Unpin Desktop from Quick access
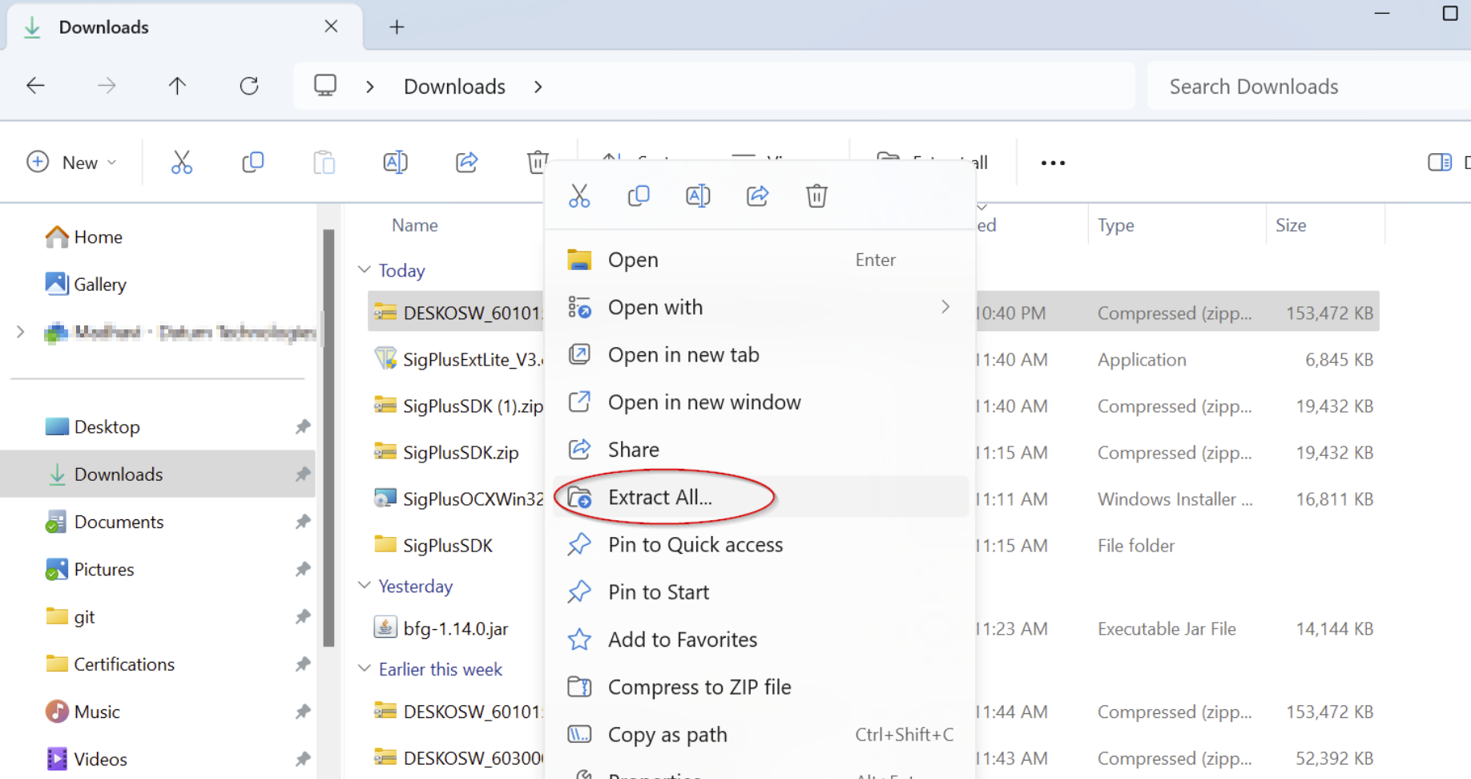The width and height of the screenshot is (1471, 779). (x=303, y=426)
